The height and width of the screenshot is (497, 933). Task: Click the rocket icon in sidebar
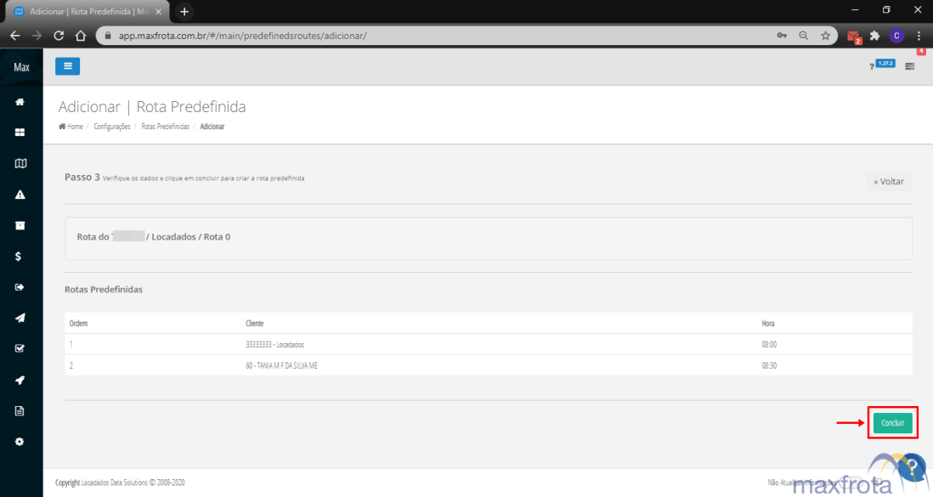pos(20,380)
